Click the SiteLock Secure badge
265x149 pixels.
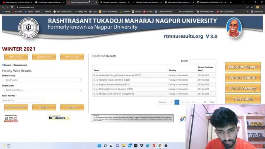(11, 119)
